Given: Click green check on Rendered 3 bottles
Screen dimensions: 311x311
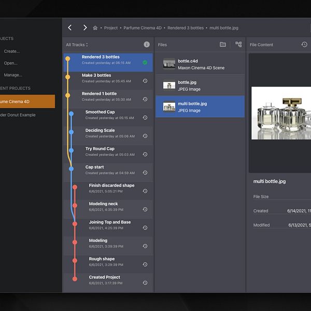Looking at the screenshot, I should (145, 63).
